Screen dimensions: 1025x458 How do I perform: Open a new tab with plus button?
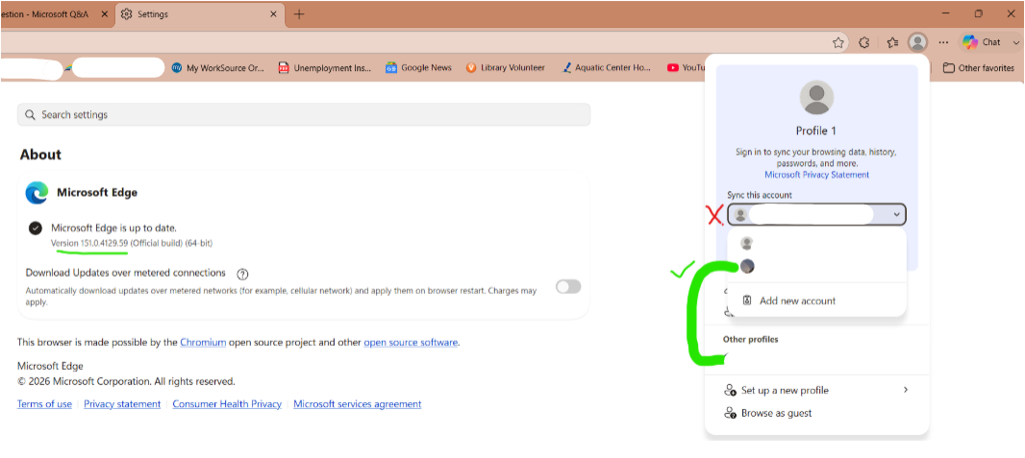click(299, 13)
